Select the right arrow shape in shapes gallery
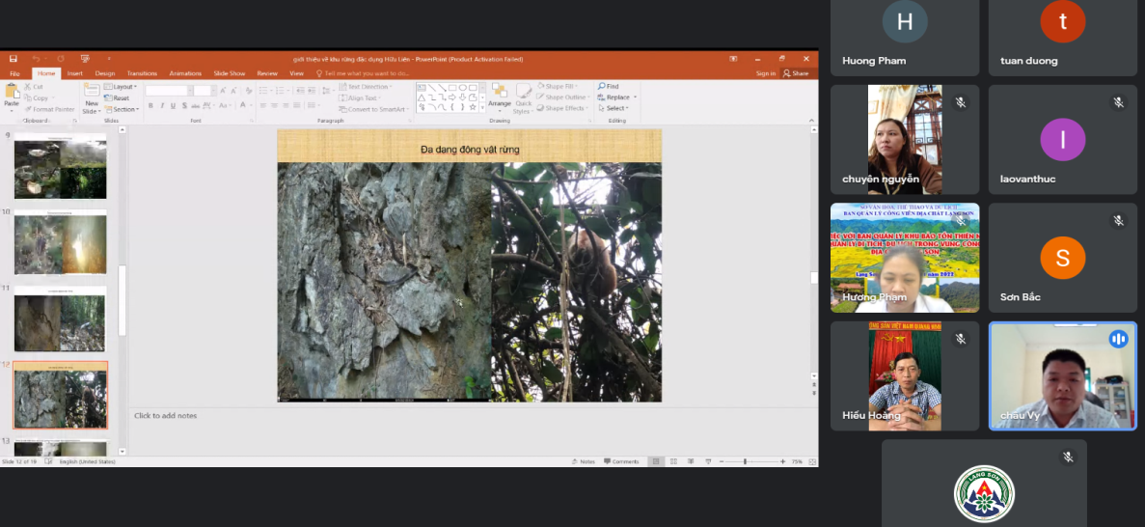The height and width of the screenshot is (527, 1145). [x=452, y=97]
